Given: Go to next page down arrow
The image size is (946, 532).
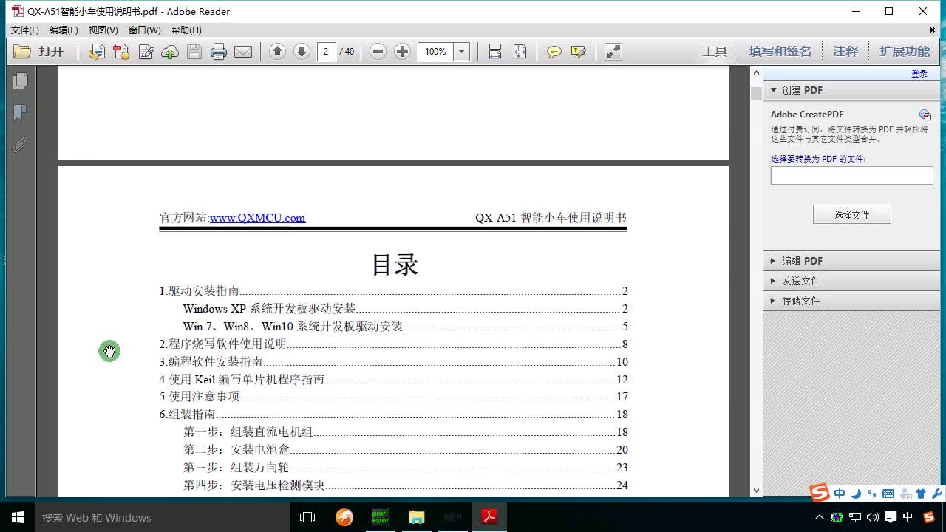Looking at the screenshot, I should click(302, 51).
